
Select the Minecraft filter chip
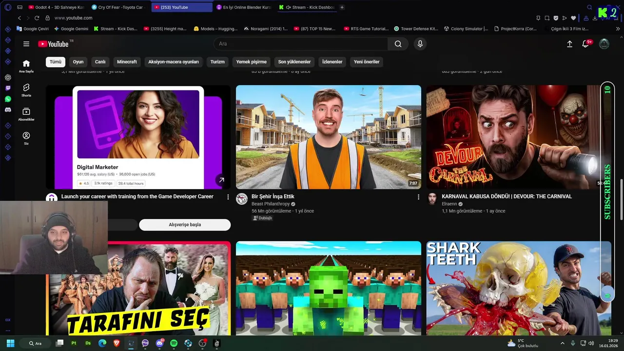[x=127, y=62]
